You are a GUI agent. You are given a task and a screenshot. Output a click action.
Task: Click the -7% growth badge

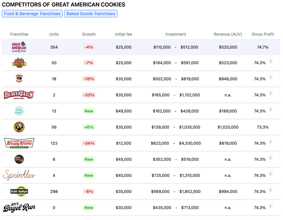point(89,63)
